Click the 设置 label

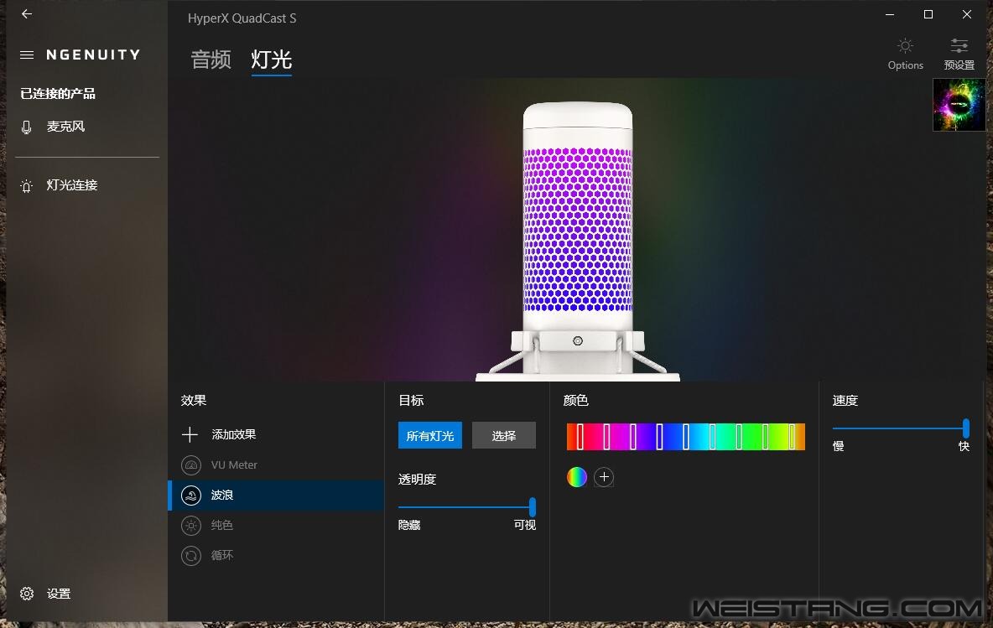click(59, 594)
